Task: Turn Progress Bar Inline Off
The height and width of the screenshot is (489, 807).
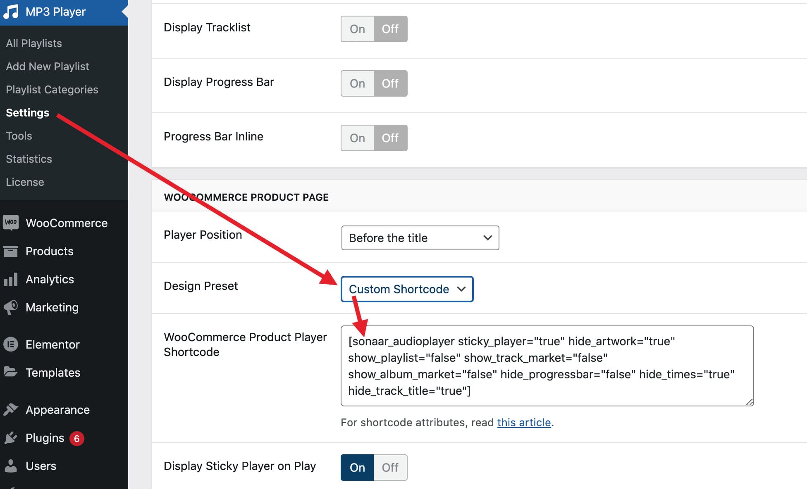Action: point(390,138)
